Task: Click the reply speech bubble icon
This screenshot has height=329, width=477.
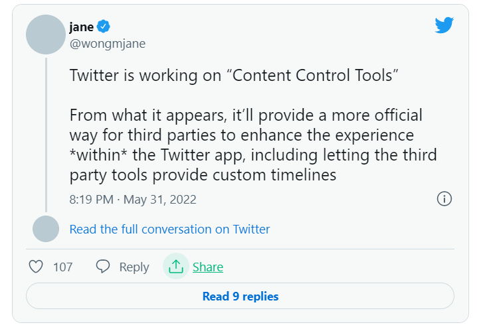Action: 103,267
